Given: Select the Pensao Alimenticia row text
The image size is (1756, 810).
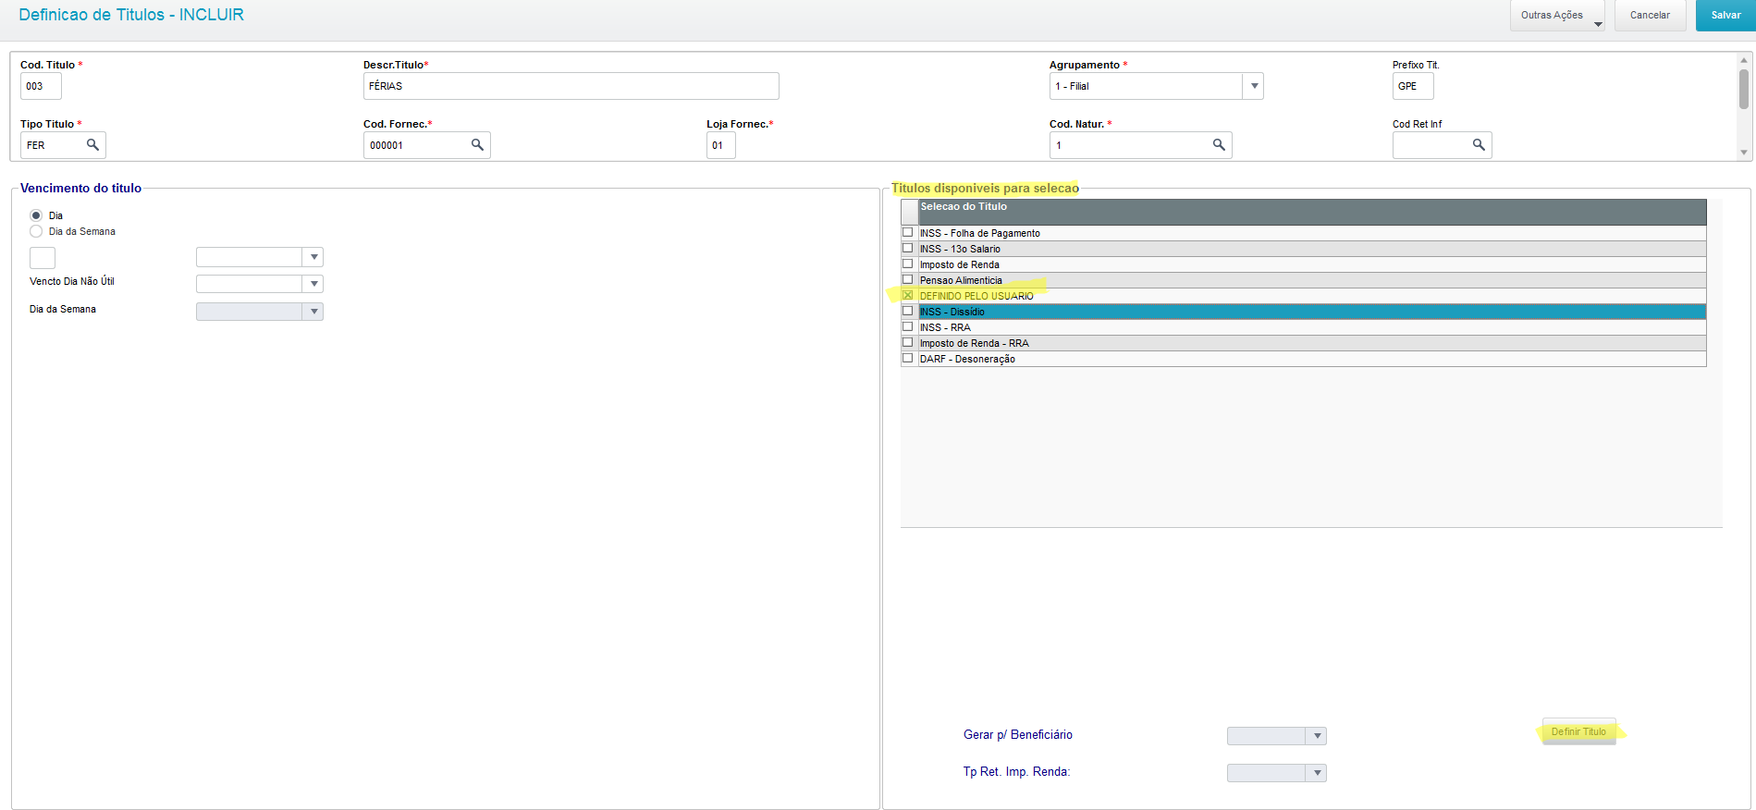Looking at the screenshot, I should point(961,280).
